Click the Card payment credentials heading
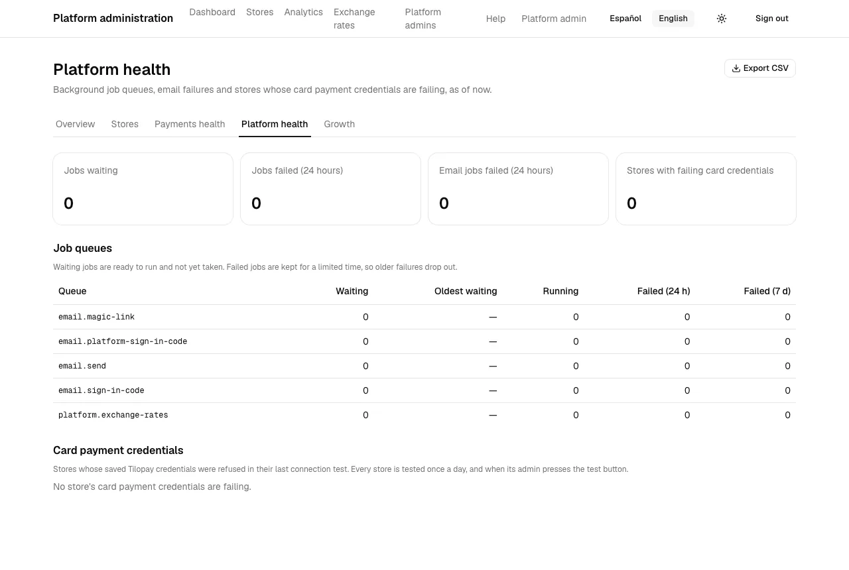The image size is (849, 570). click(118, 450)
